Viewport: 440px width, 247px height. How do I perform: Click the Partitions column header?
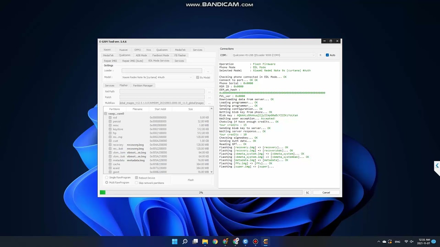click(x=114, y=109)
